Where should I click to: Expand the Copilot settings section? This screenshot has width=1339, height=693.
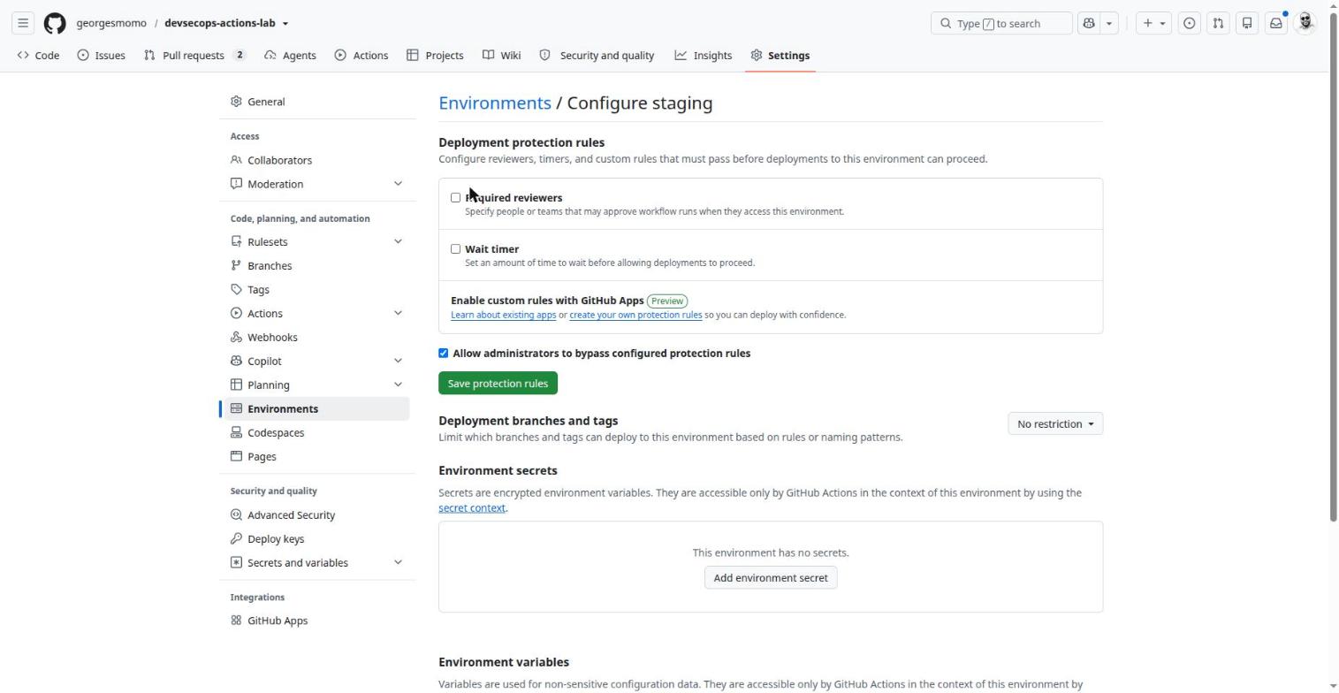point(398,361)
